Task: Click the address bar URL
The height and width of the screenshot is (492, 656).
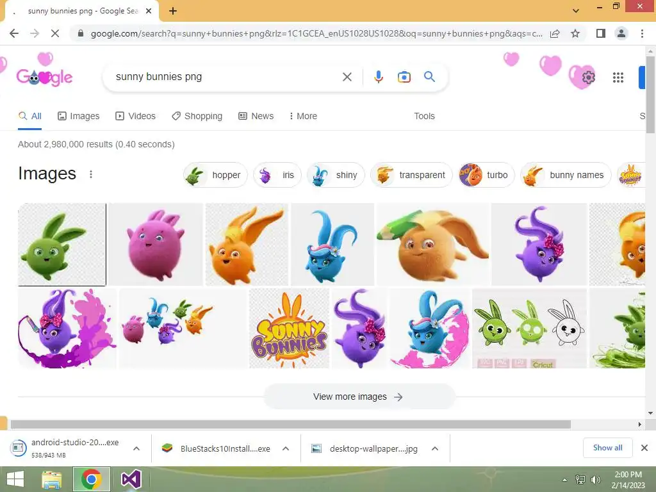Action: pyautogui.click(x=316, y=33)
